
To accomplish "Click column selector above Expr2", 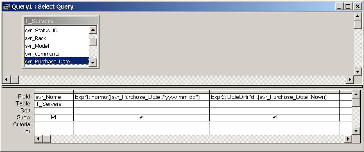I will pos(274,92).
